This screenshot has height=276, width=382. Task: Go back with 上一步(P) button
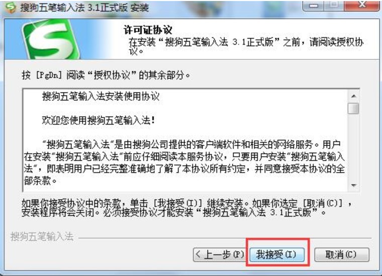coord(220,255)
